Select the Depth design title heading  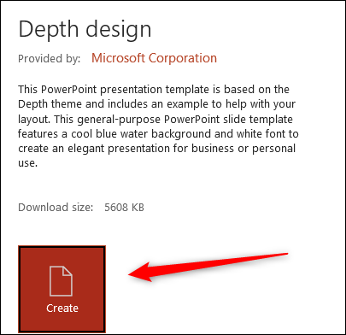85,29
